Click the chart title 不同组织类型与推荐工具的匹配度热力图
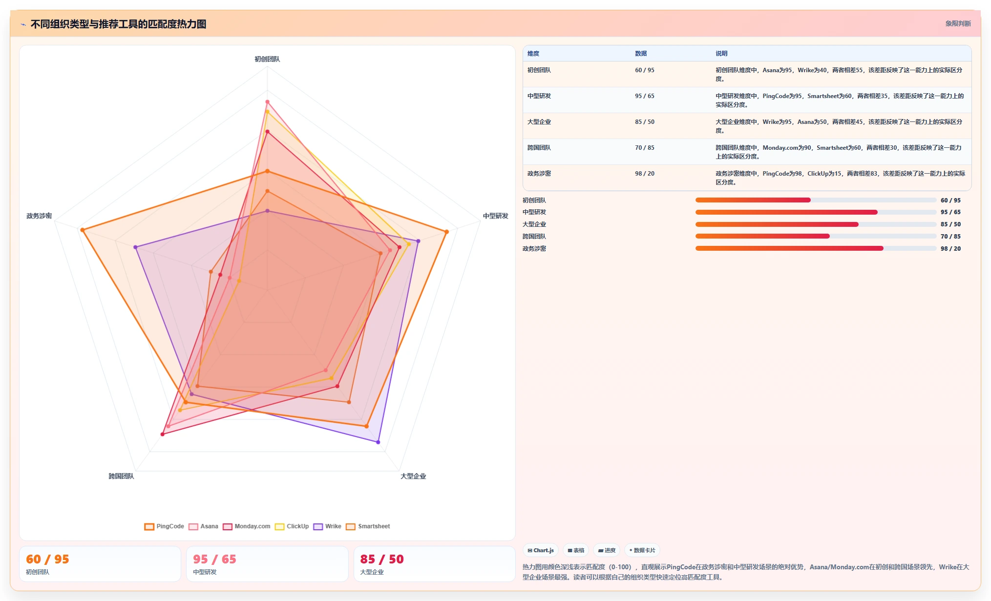The height and width of the screenshot is (601, 991). tap(118, 24)
